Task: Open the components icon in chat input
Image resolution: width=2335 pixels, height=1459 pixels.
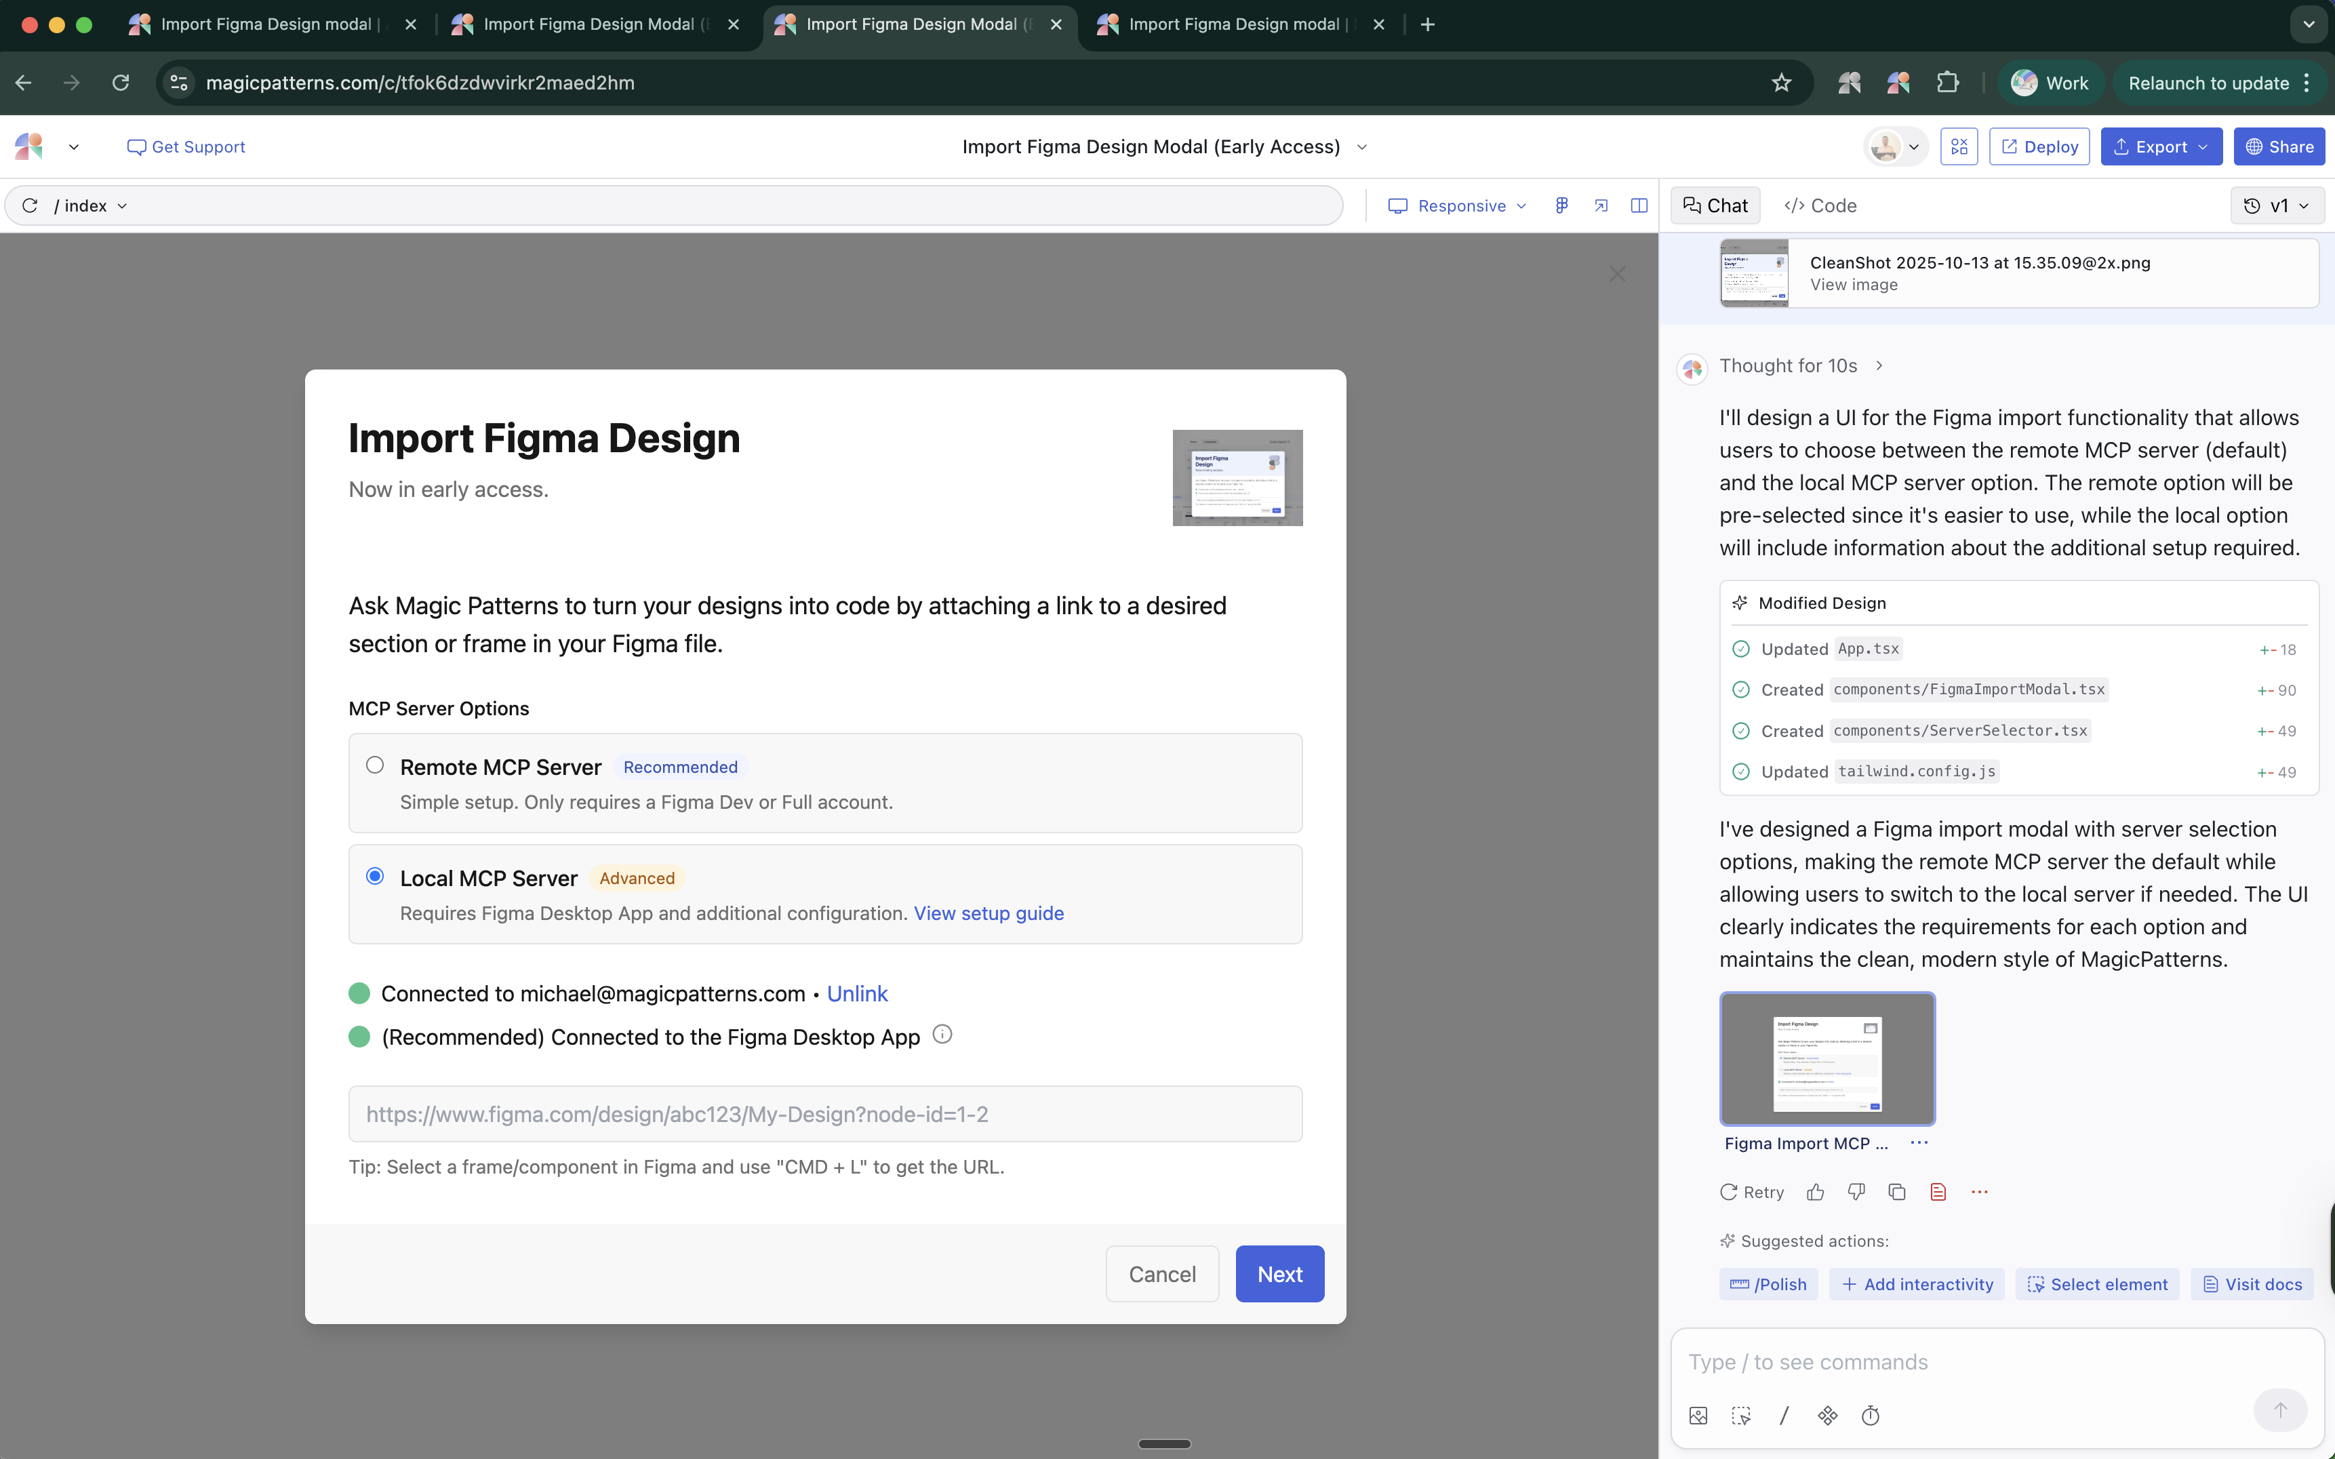Action: click(x=1827, y=1415)
